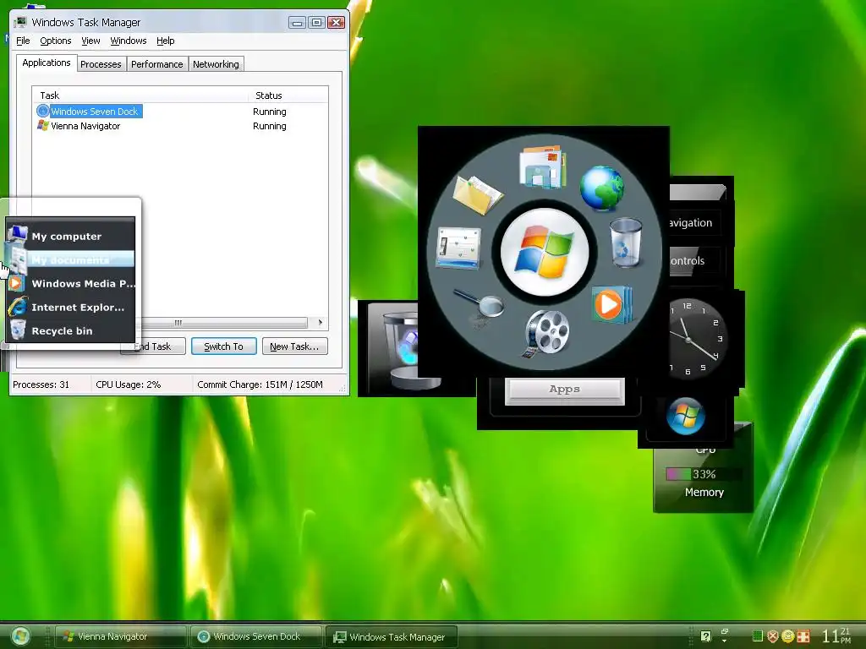Open View menu in Task Manager

coord(90,41)
